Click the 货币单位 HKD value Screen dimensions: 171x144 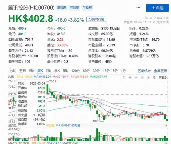click(108, 62)
